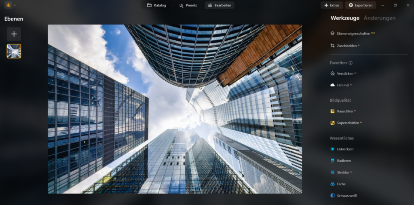Screen dimensions: 414x205
Task: Open the Rauschfrei denoise tool icon
Action: tap(332, 111)
